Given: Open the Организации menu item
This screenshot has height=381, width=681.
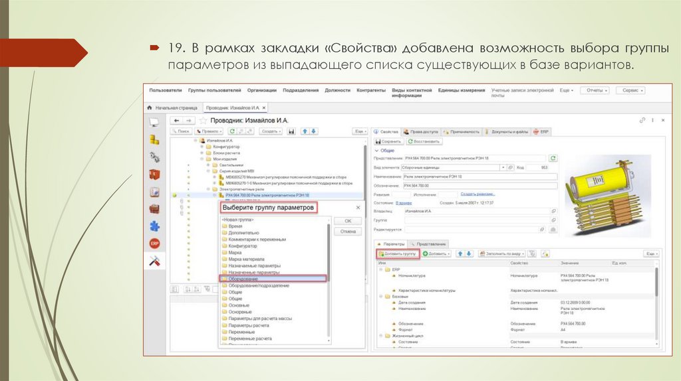Looking at the screenshot, I should [261, 90].
